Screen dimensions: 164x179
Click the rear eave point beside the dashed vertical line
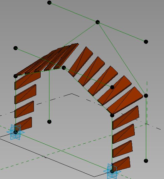[x=146, y=96]
